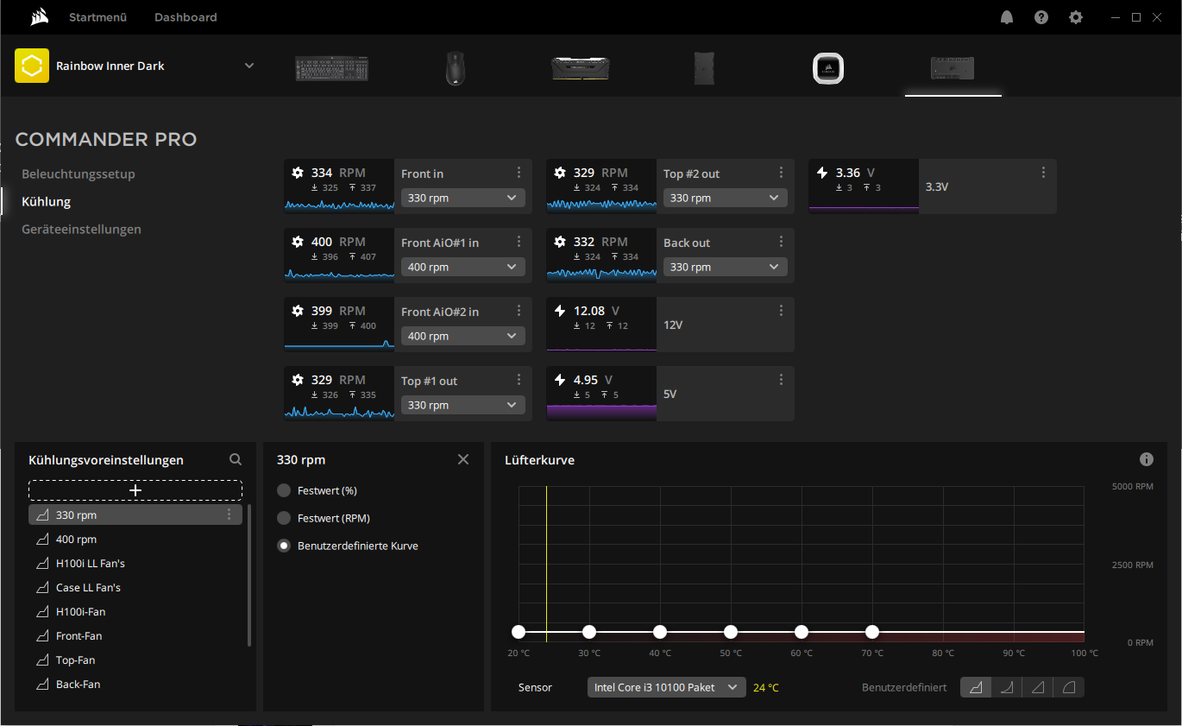This screenshot has height=726, width=1182.
Task: Click the 20 °C curve point
Action: [519, 632]
